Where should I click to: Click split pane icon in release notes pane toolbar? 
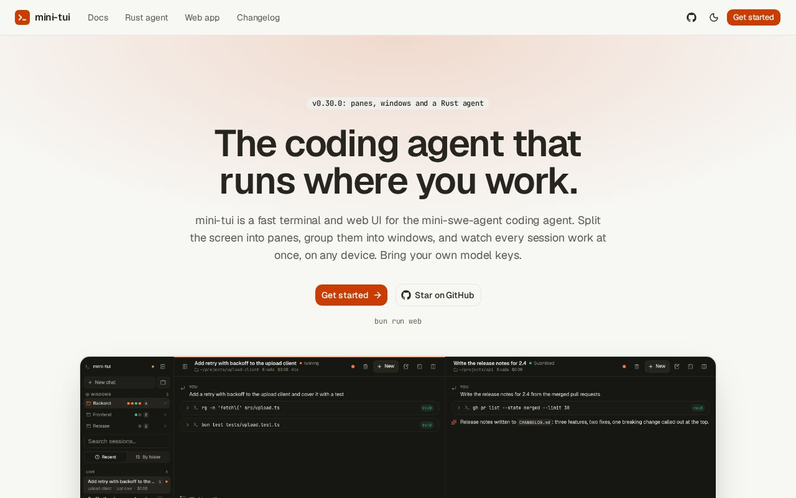point(705,367)
